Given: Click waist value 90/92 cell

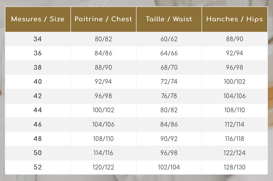Looking at the screenshot, I should tap(169, 139).
